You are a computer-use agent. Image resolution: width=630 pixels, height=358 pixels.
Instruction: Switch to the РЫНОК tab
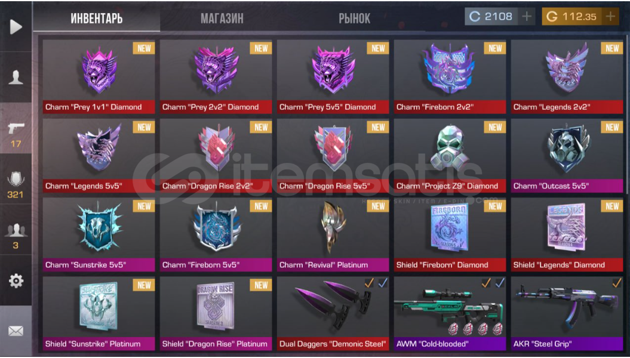click(354, 18)
